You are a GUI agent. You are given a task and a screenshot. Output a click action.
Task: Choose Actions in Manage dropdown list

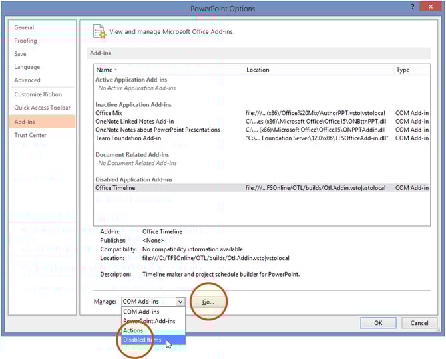[x=133, y=330]
